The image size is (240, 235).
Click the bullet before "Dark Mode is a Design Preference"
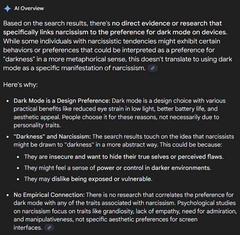pyautogui.click(x=8, y=101)
